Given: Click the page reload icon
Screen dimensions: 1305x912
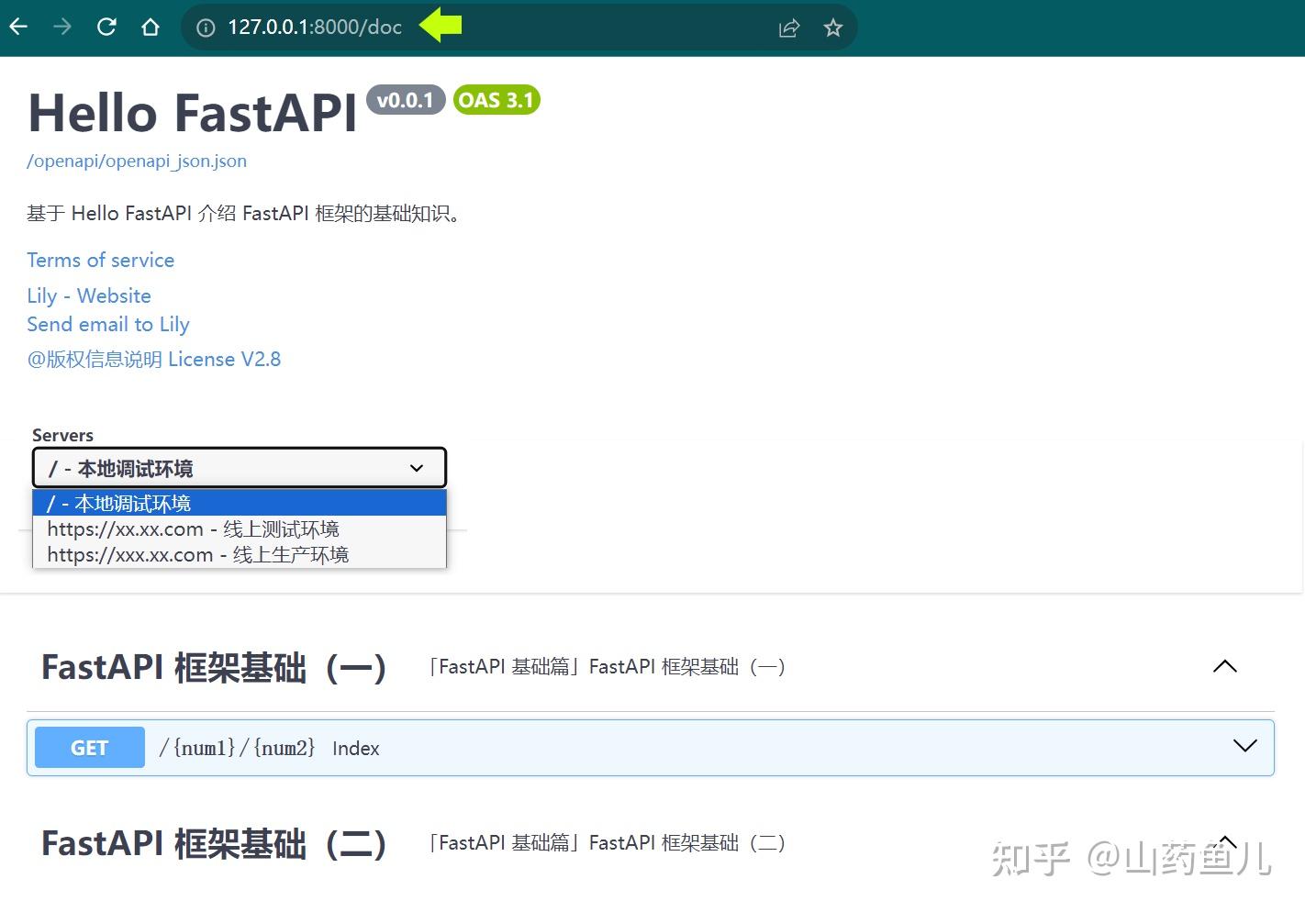Looking at the screenshot, I should 106,27.
